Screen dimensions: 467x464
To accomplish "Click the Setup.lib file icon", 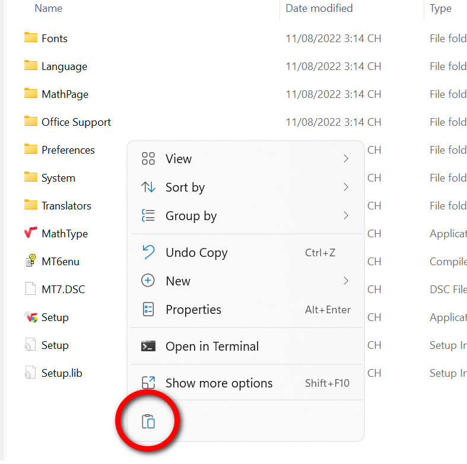I will (30, 373).
